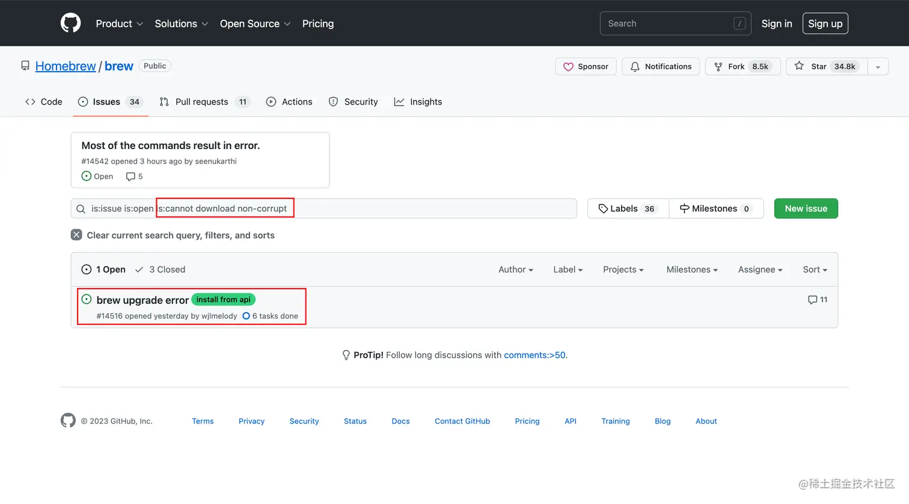Select the Issues tab

pyautogui.click(x=111, y=102)
